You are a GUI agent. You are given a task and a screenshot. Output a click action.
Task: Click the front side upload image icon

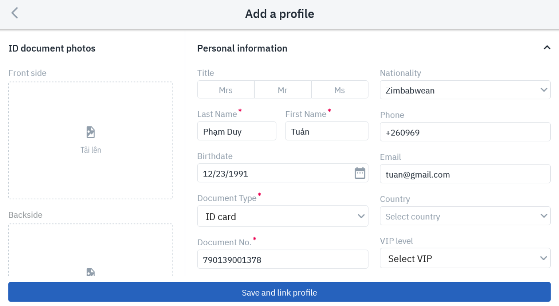pyautogui.click(x=91, y=132)
